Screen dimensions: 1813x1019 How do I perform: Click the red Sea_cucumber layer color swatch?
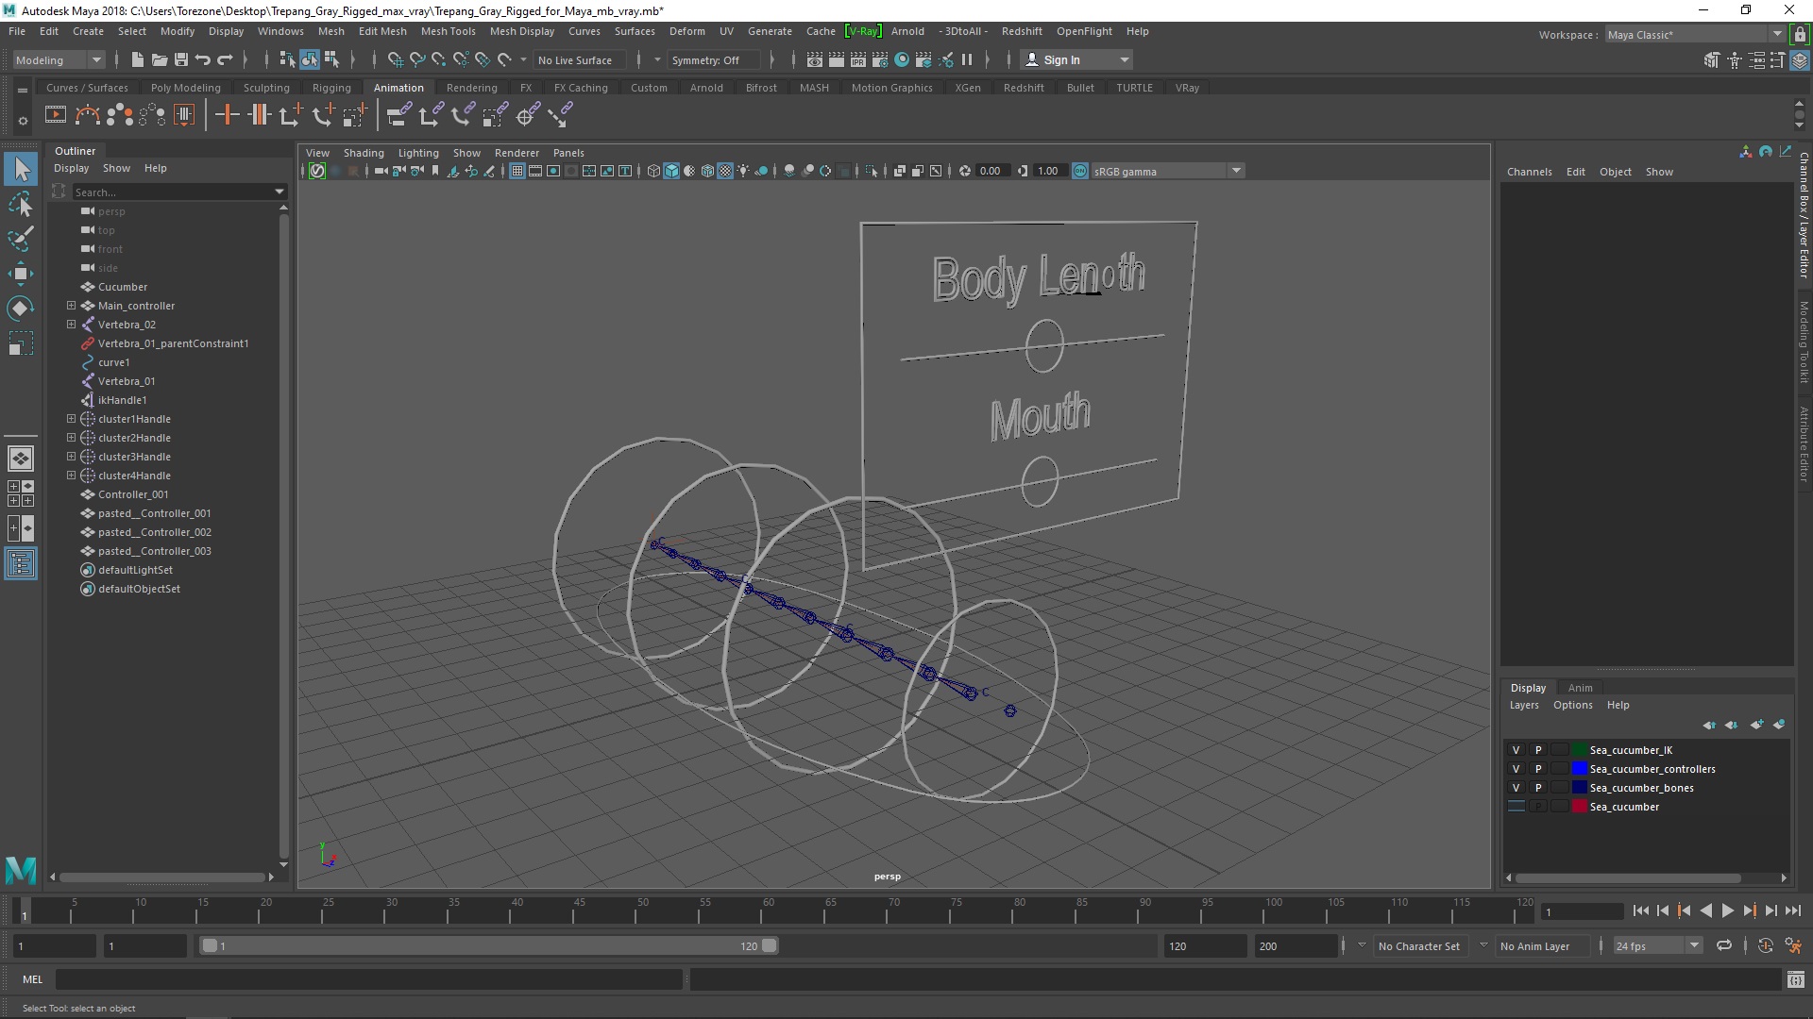(1579, 807)
